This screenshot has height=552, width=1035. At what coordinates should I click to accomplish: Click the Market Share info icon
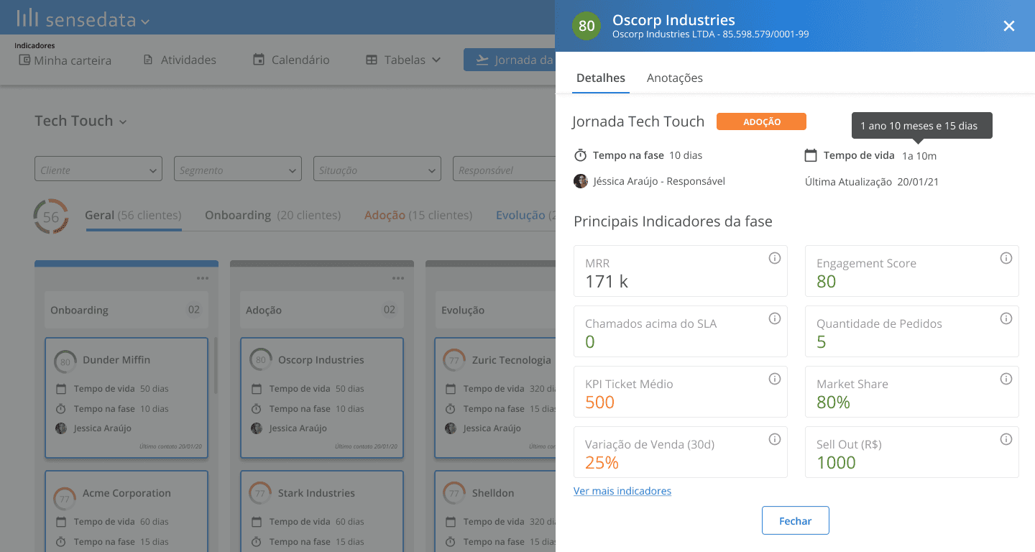coord(1006,379)
